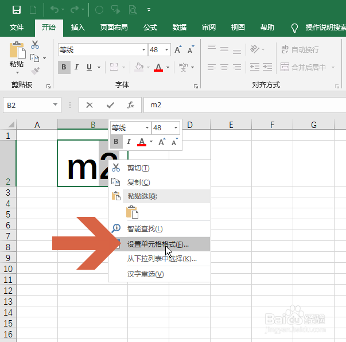Open Merge and Center dropdown arrow
Image resolution: width=346 pixels, height=342 pixels.
[333, 67]
